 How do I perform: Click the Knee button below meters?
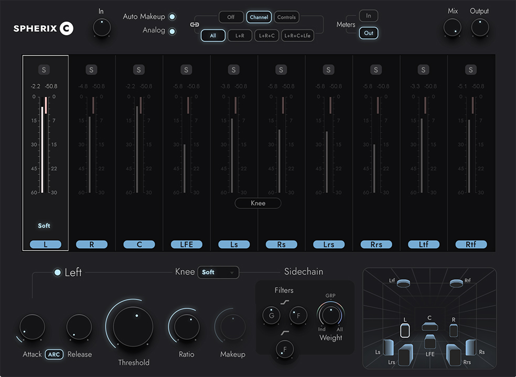click(258, 203)
